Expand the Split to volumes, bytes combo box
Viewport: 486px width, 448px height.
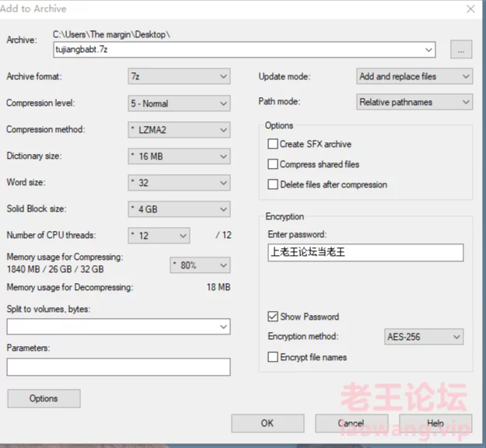tap(223, 327)
